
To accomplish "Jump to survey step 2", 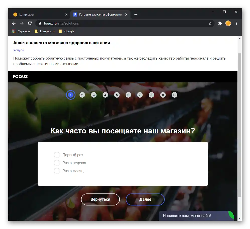I will coord(82,95).
